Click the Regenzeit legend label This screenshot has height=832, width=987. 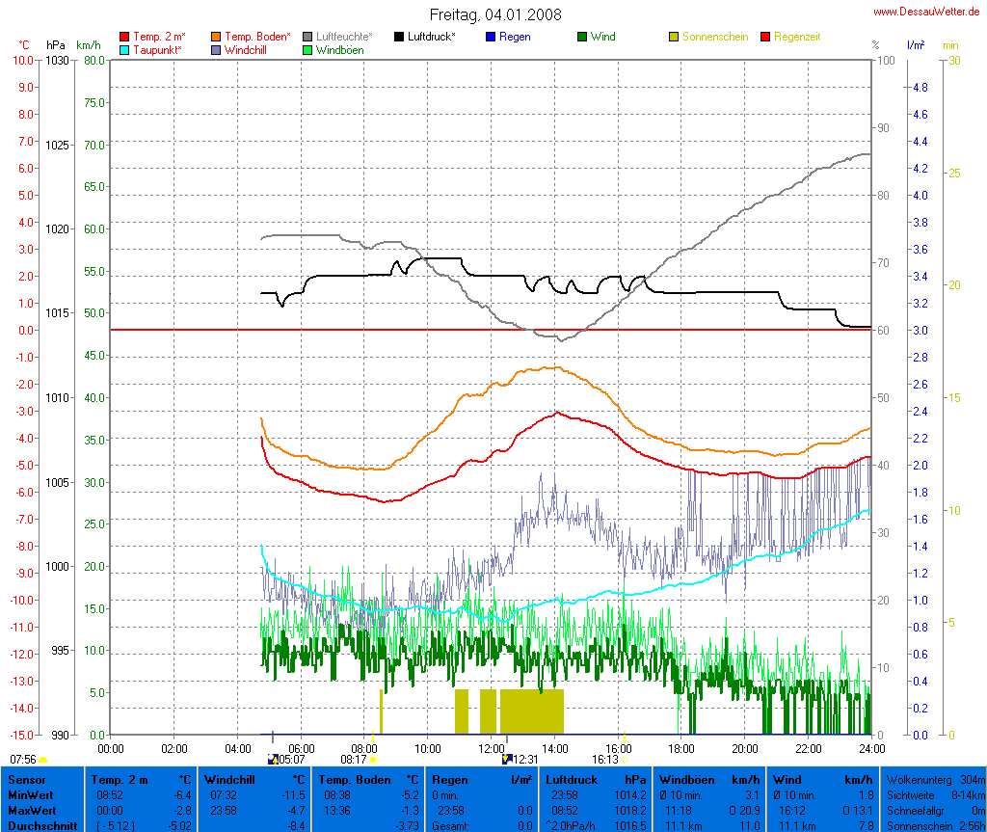coord(799,37)
